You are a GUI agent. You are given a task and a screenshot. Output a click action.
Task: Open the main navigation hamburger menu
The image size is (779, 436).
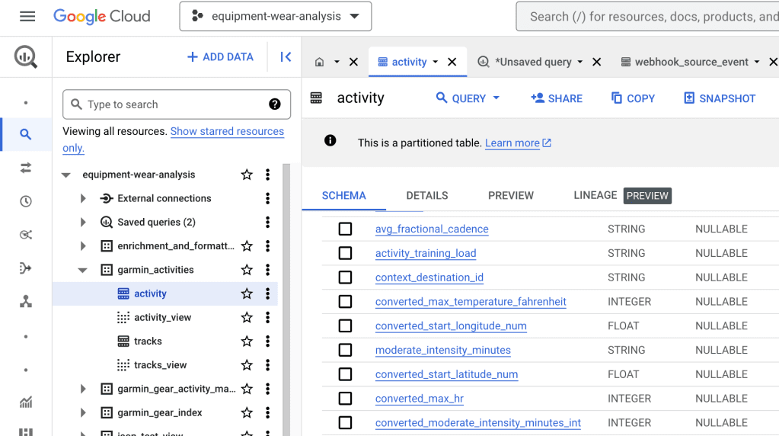(27, 16)
